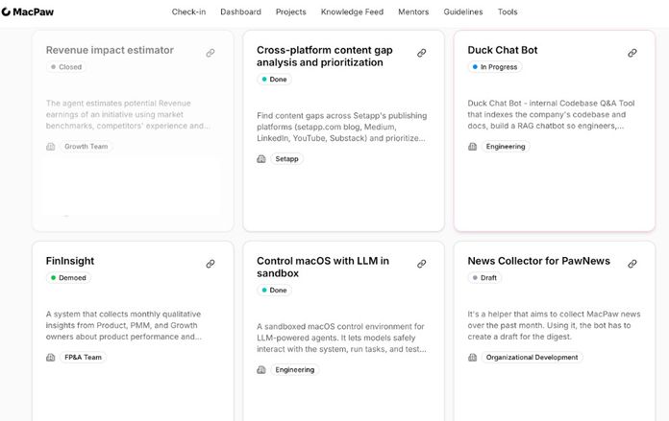Copy link icon on News Collector for PawNews card

coord(632,264)
